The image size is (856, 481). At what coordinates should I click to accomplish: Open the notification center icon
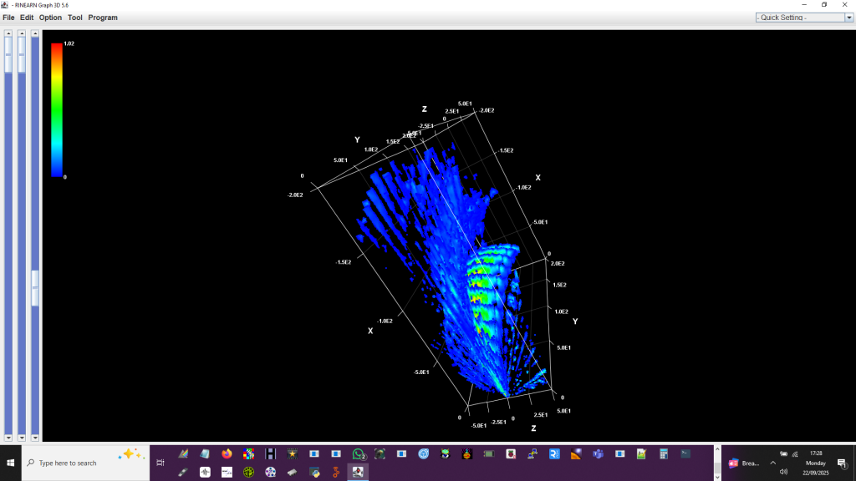(x=842, y=463)
